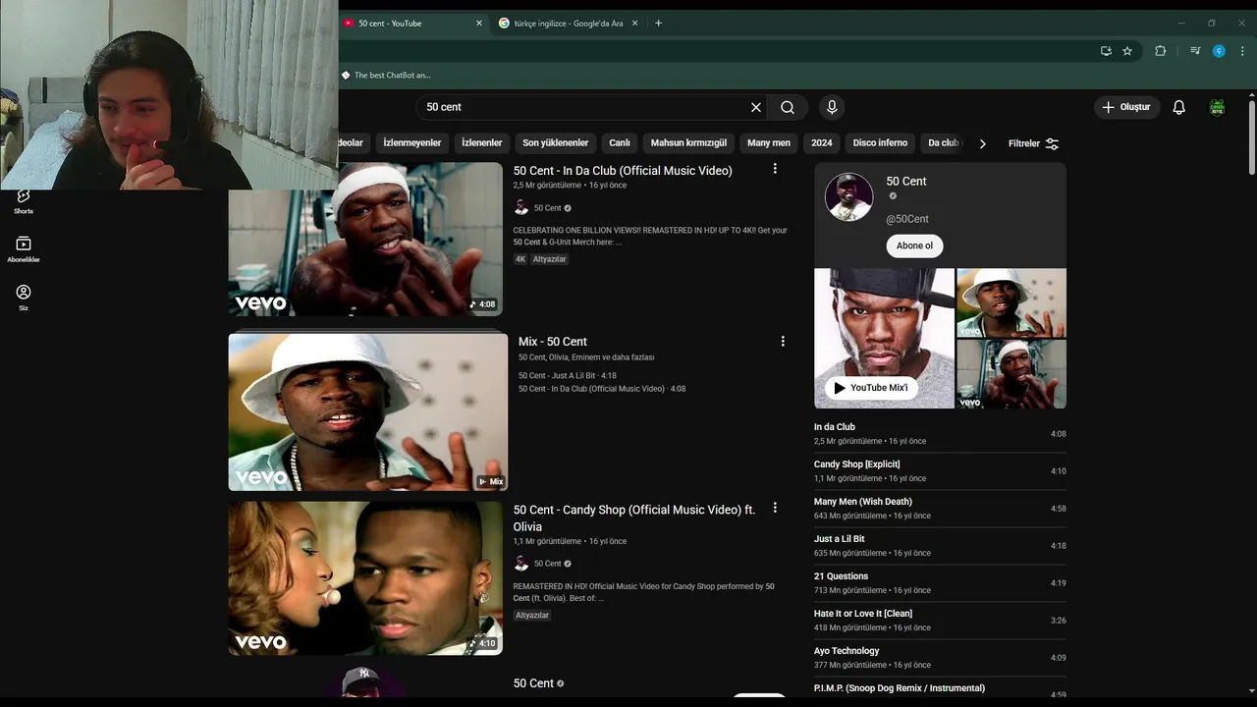1257x707 pixels.
Task: Open options menu for Candy Shop video
Action: click(775, 508)
